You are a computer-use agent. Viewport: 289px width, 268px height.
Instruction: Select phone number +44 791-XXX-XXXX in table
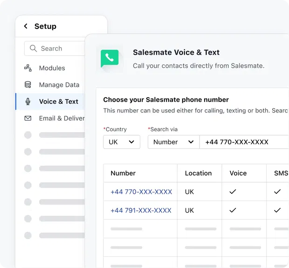coord(141,210)
